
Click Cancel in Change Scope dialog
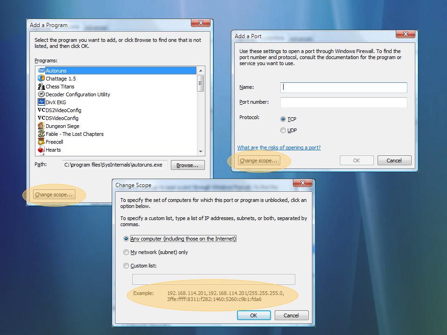[x=291, y=315]
